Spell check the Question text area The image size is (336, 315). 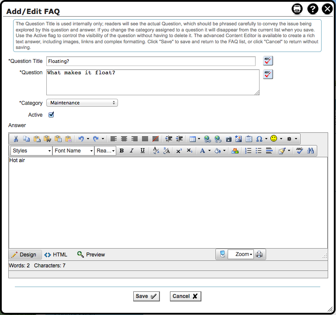click(x=268, y=74)
